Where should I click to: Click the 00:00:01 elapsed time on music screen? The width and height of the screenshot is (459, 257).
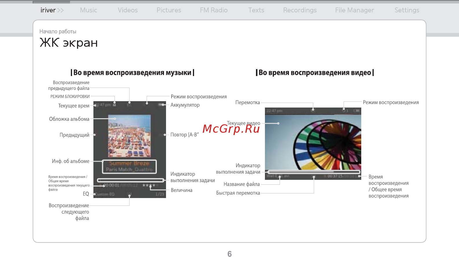pyautogui.click(x=112, y=185)
